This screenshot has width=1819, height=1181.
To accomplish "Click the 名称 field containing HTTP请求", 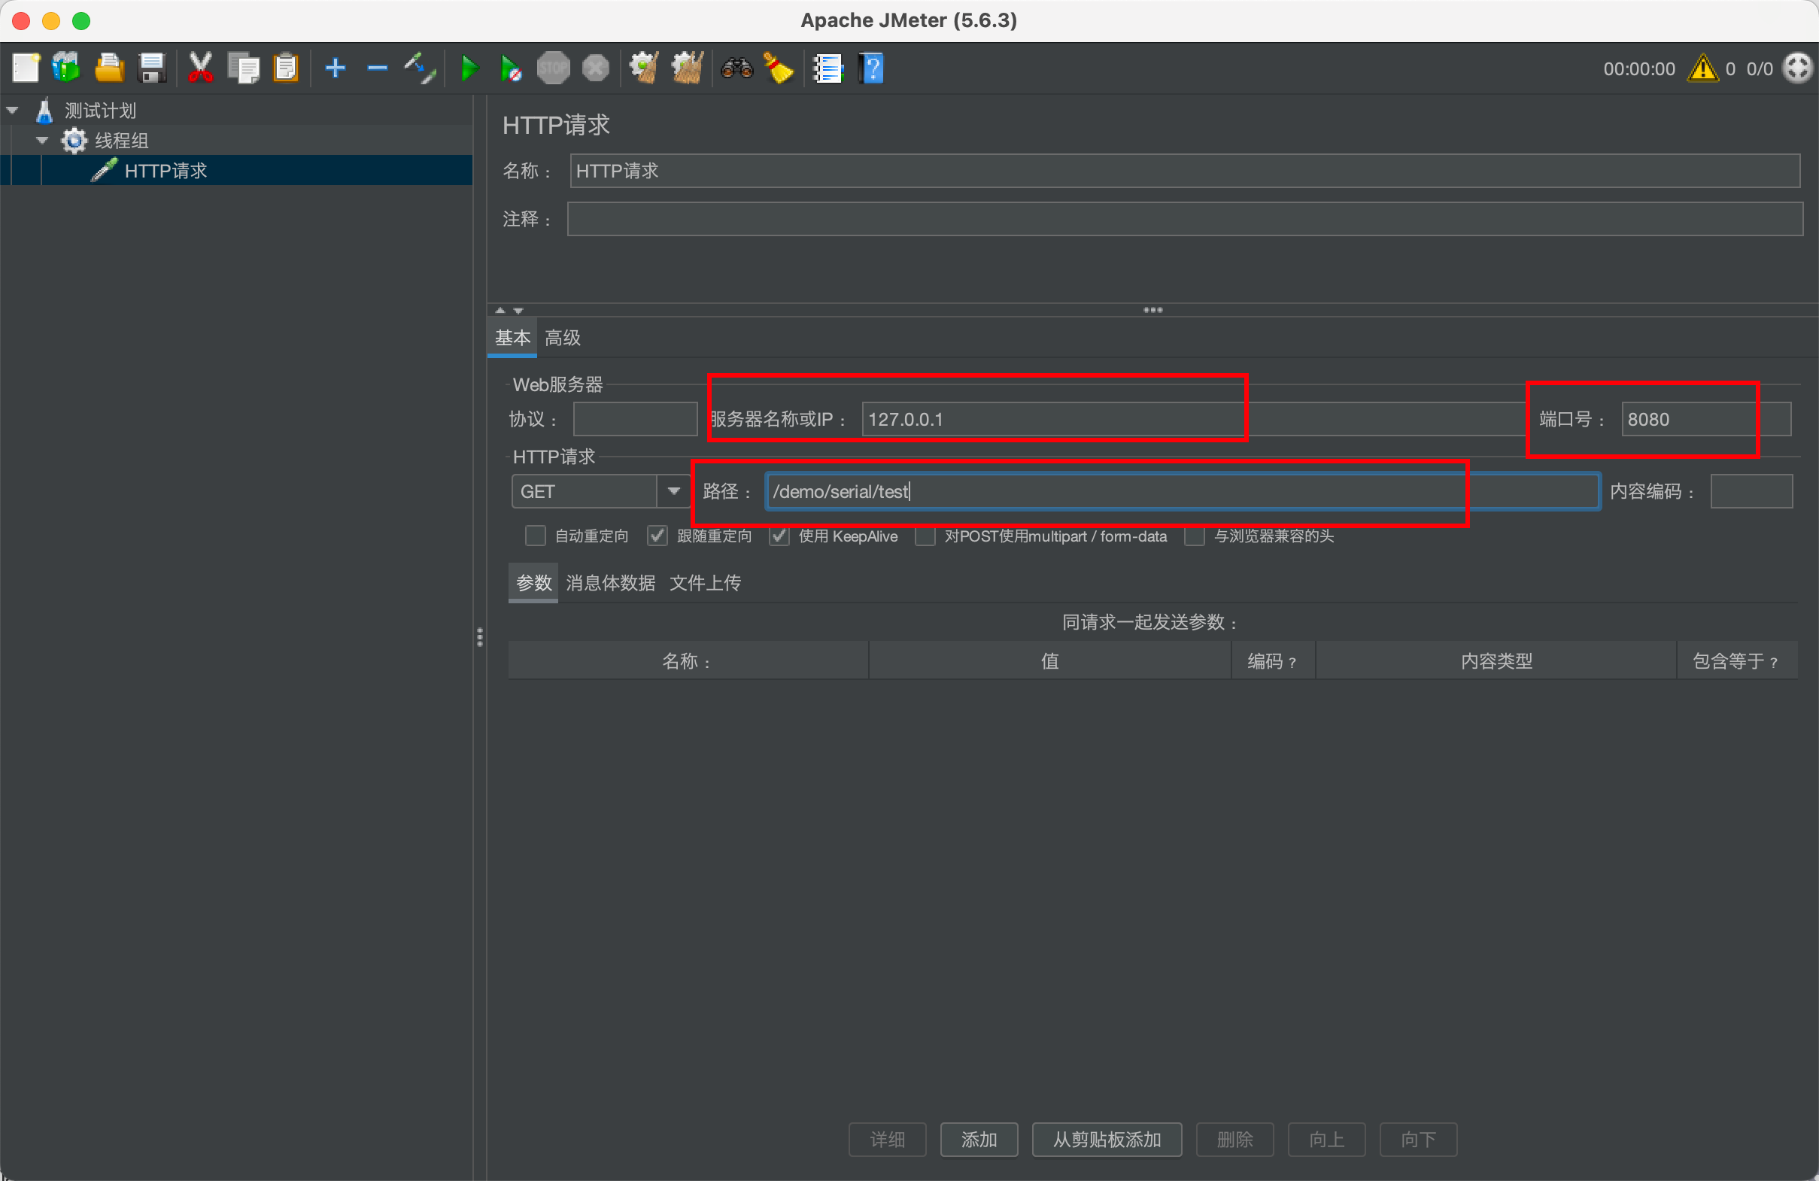I will click(1185, 171).
